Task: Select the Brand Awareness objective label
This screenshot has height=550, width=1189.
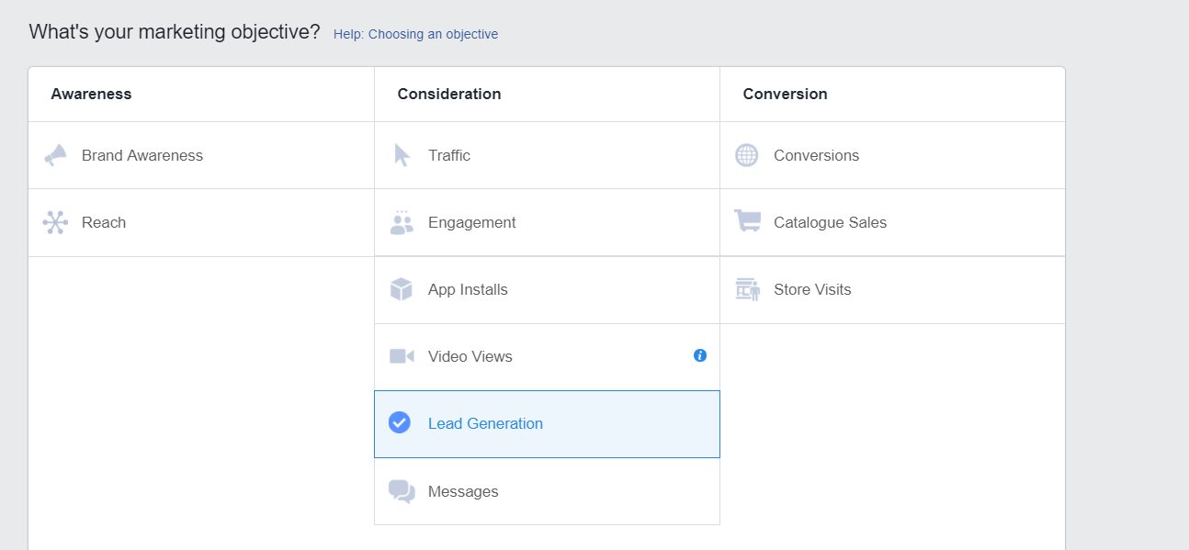Action: point(142,155)
